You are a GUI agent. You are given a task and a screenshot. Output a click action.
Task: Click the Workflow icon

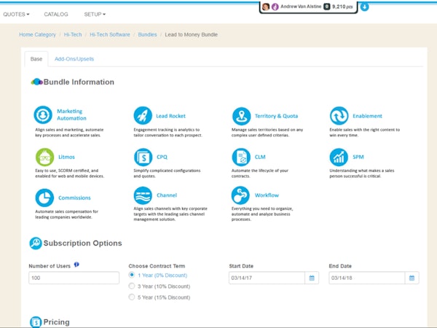pos(240,195)
